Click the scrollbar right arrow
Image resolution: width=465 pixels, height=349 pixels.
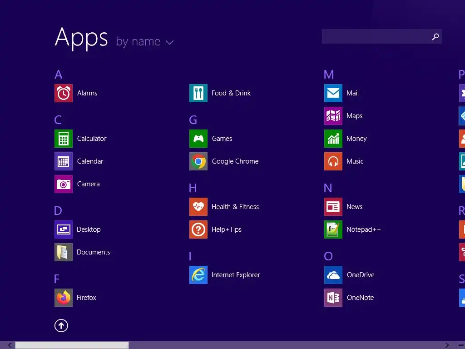pyautogui.click(x=447, y=345)
